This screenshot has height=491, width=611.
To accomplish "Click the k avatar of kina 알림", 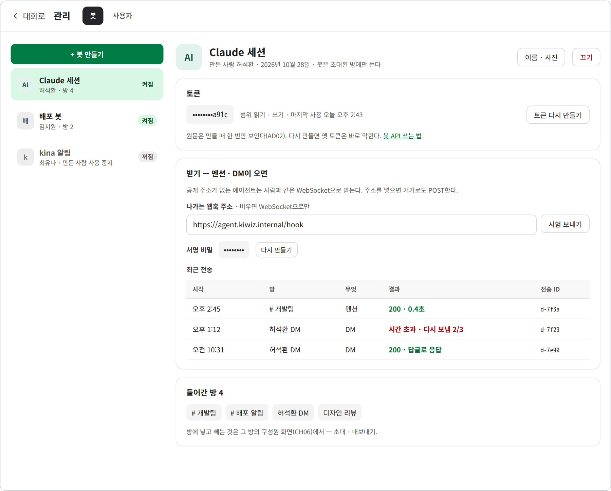I will 25,157.
